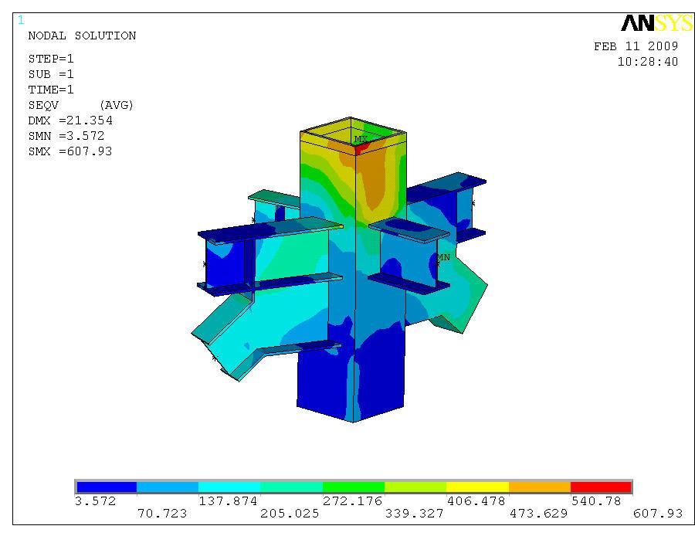The width and height of the screenshot is (695, 553).
Task: Click the 'SMX =607.93' value
Action: coord(70,151)
